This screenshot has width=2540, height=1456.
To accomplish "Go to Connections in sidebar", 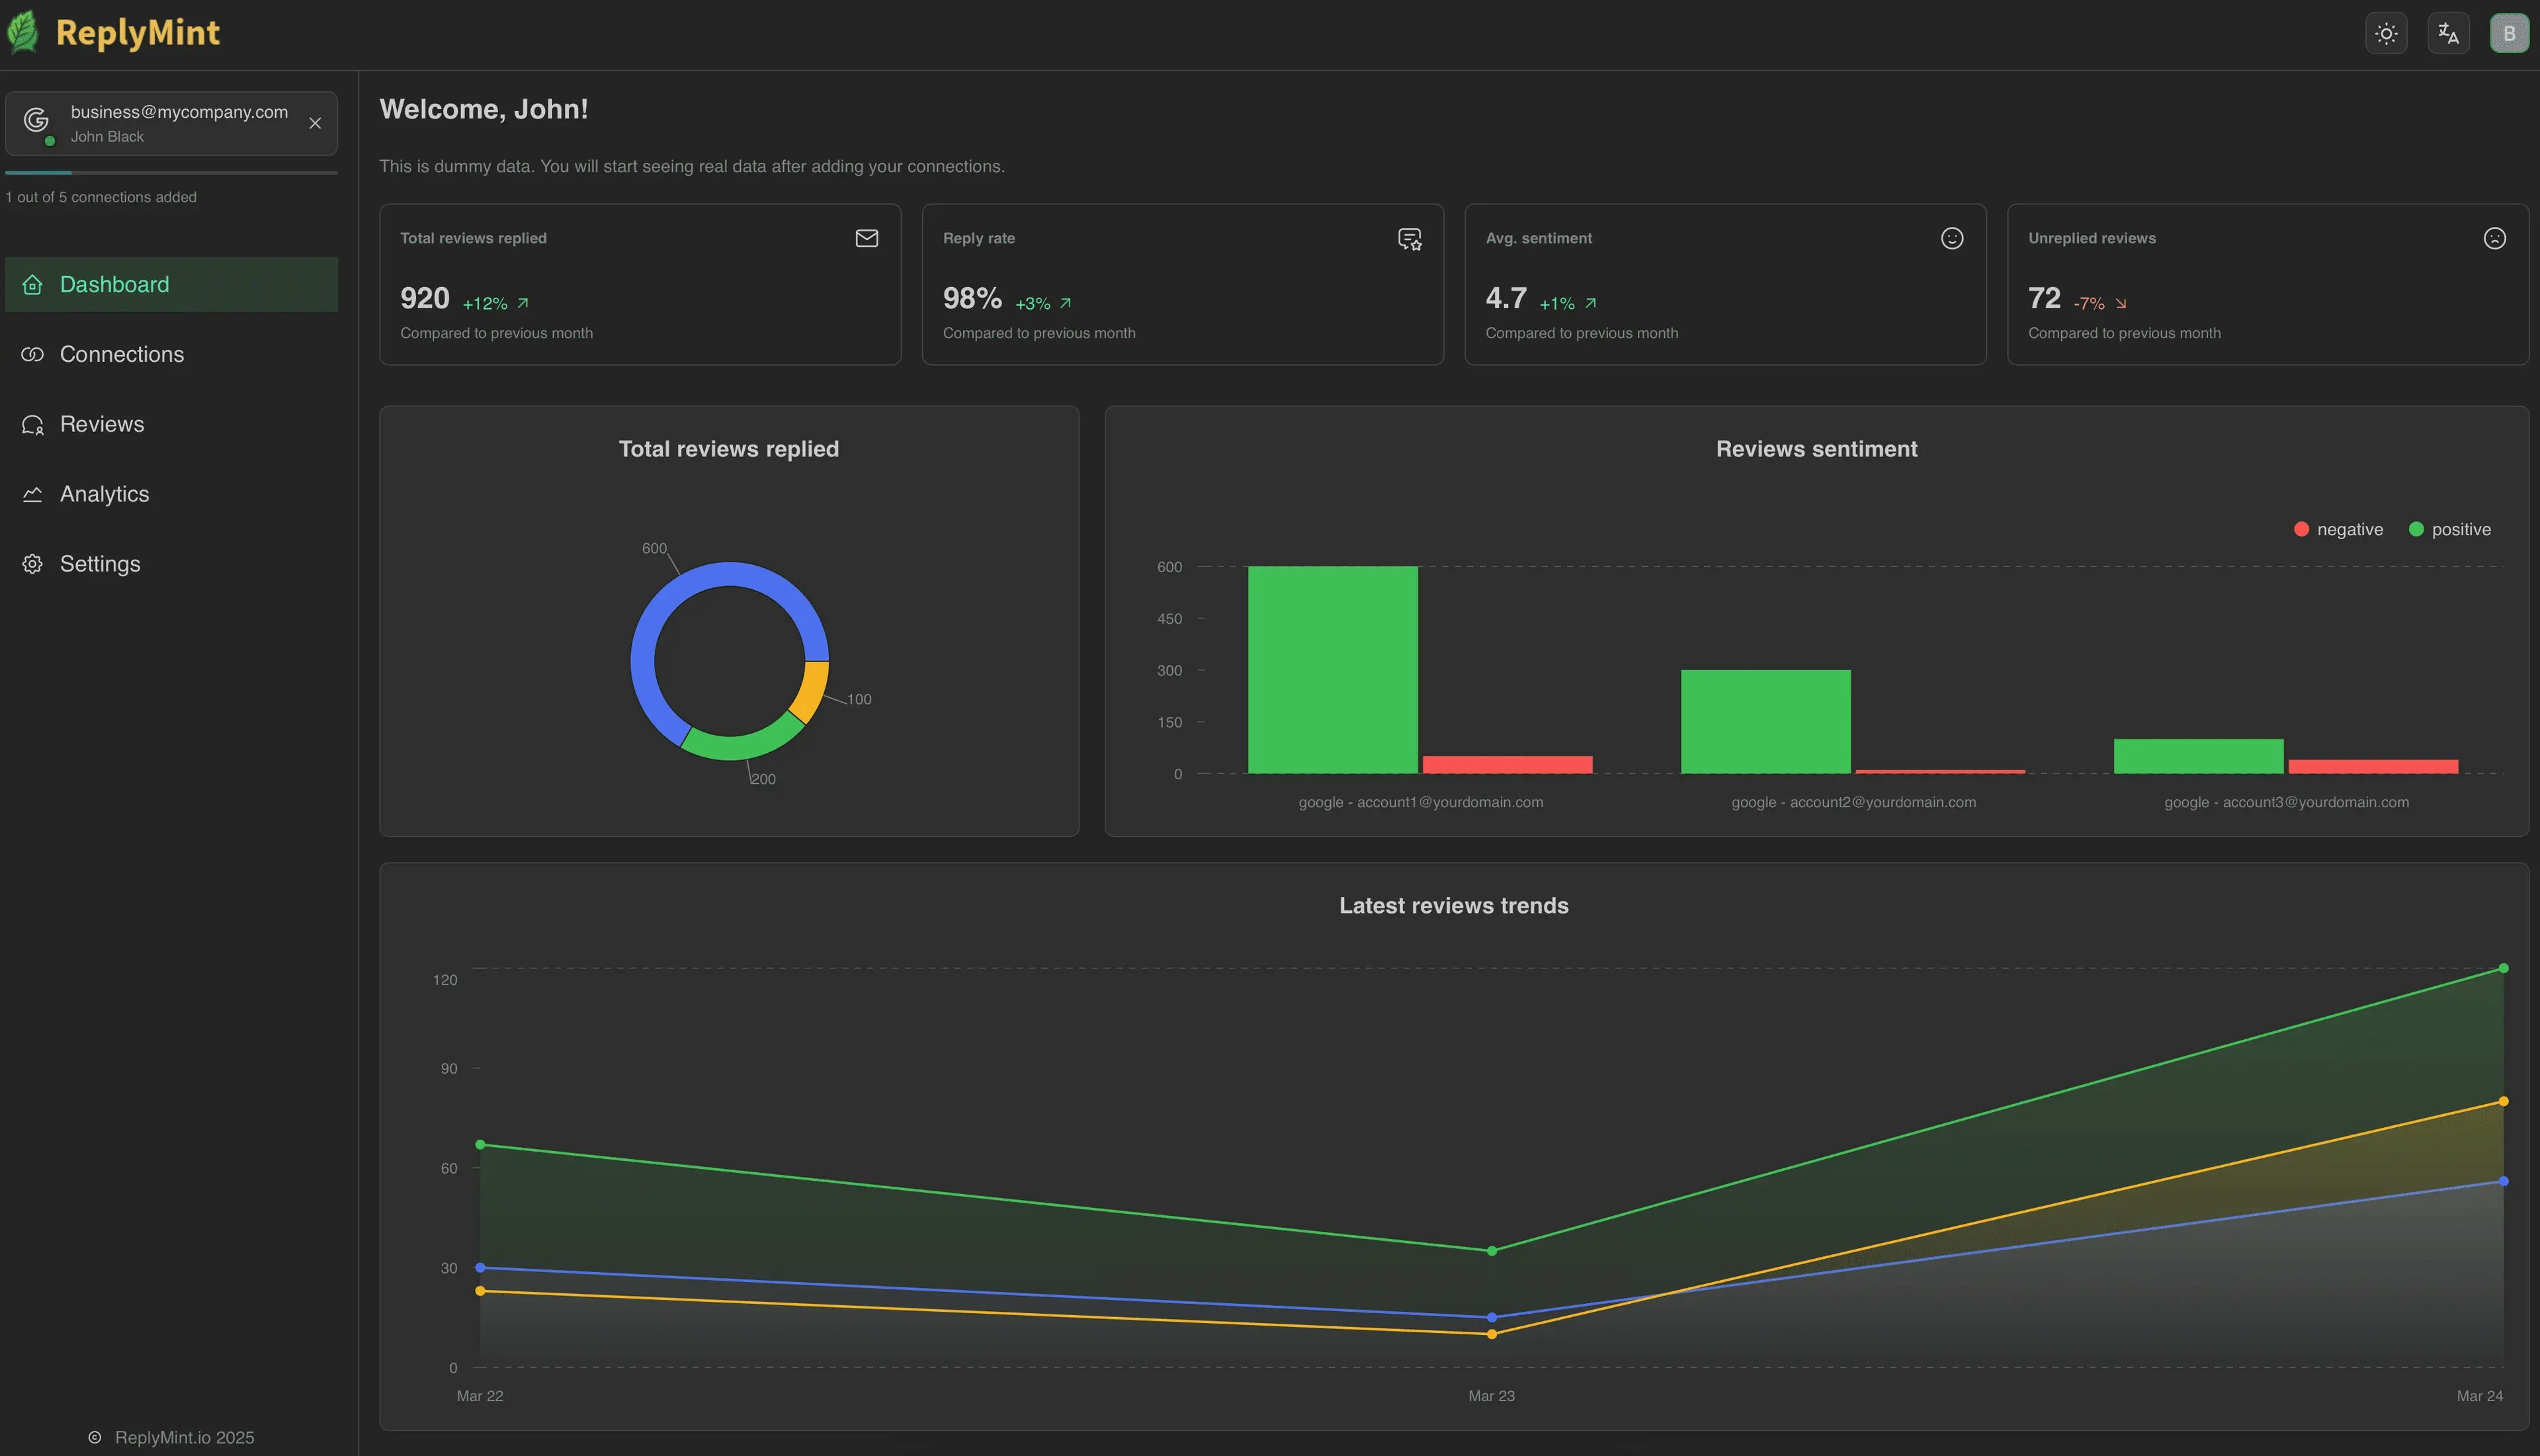I will click(121, 354).
